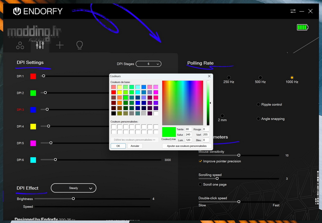
Task: Open the lightbulb lighting tab
Action: (x=79, y=45)
